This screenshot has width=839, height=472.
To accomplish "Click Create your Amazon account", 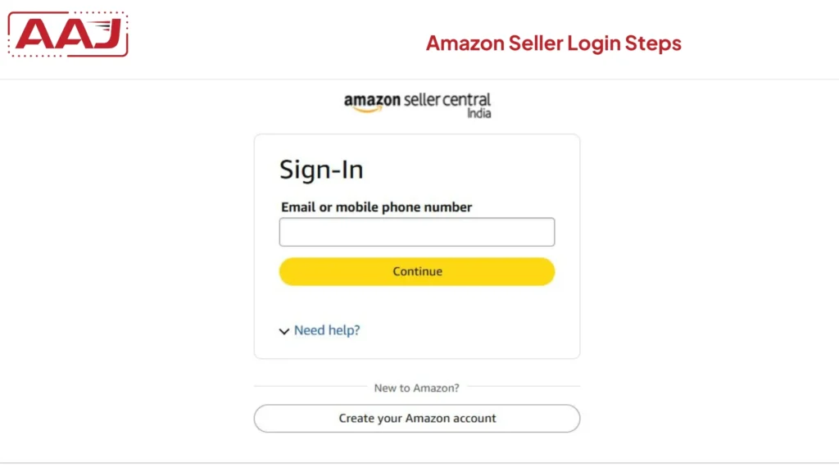I will pyautogui.click(x=416, y=418).
